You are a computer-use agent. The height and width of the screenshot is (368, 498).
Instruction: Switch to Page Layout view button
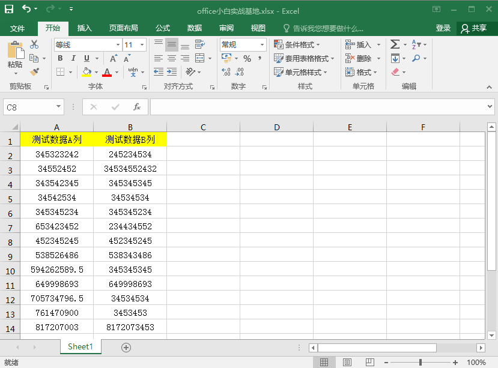coord(347,362)
